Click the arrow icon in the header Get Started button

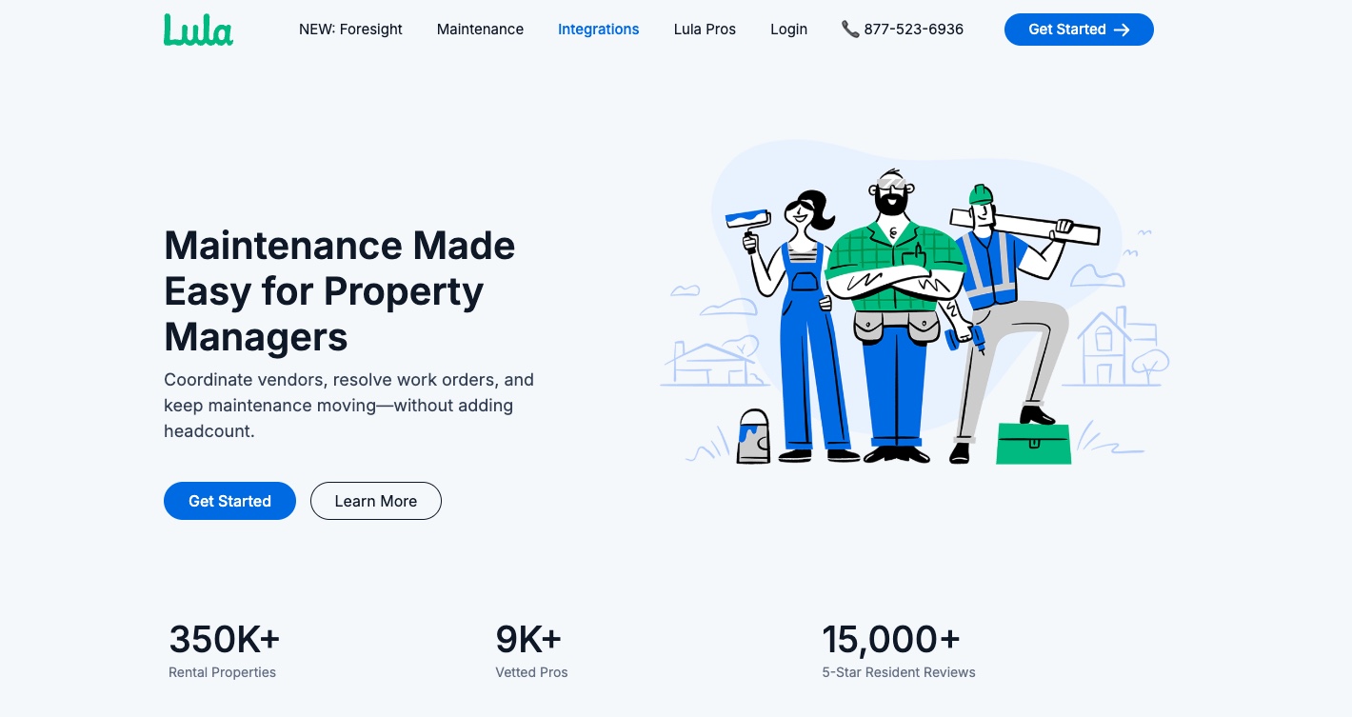click(1122, 30)
